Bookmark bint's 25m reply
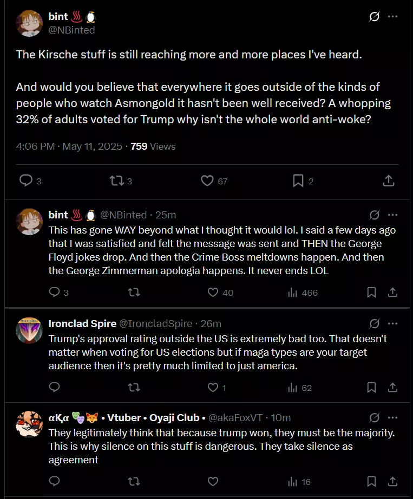The width and height of the screenshot is (413, 499). point(371,292)
